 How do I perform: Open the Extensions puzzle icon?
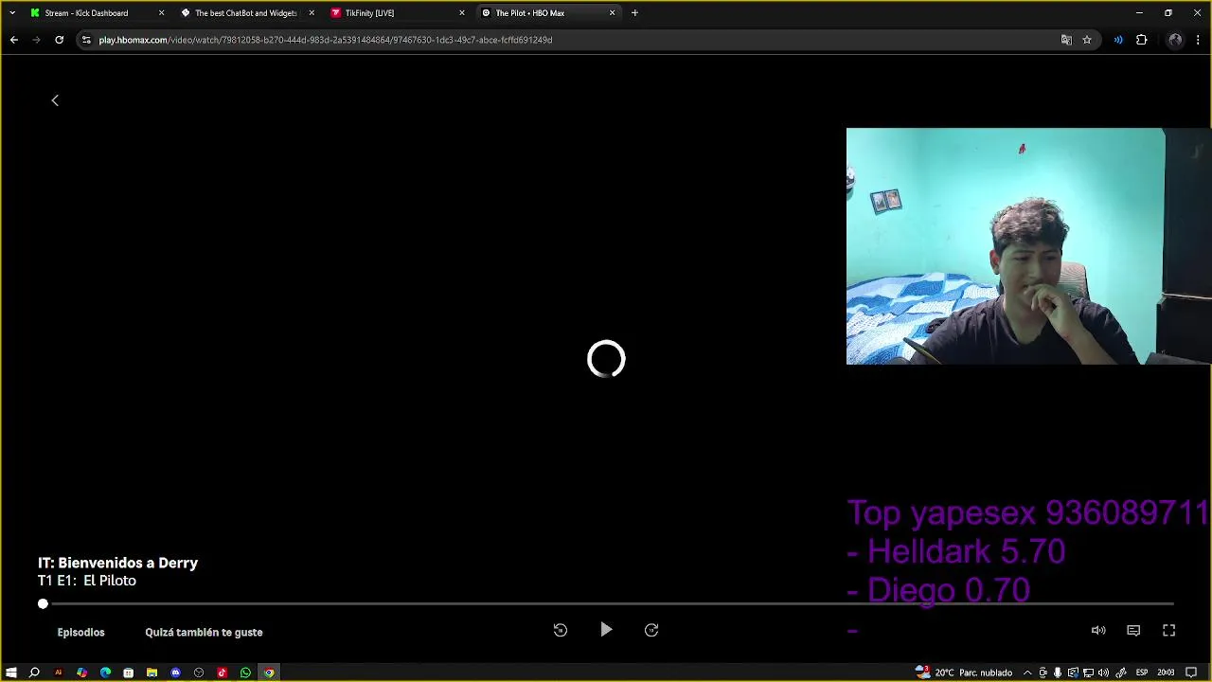[x=1142, y=40]
